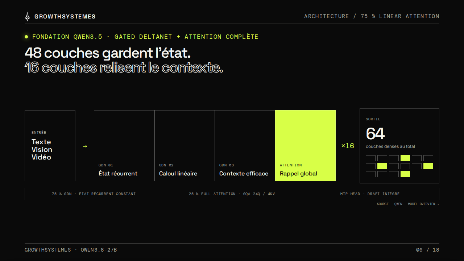Select the GDN 01 État récurrent block

pos(124,146)
